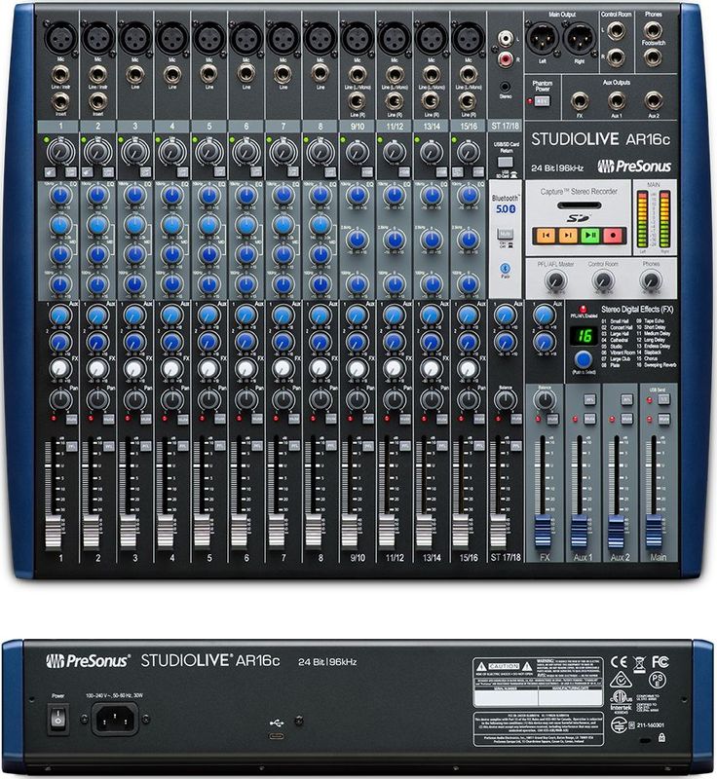The height and width of the screenshot is (779, 717).
Task: Click the "Stereo Digital Effects (FX)" heading
Action: pos(637,310)
